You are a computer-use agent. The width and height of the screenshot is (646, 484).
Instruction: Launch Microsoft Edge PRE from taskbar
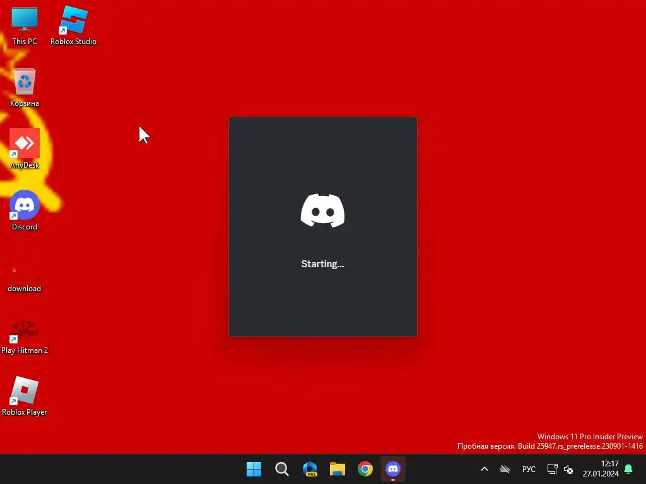tap(310, 469)
